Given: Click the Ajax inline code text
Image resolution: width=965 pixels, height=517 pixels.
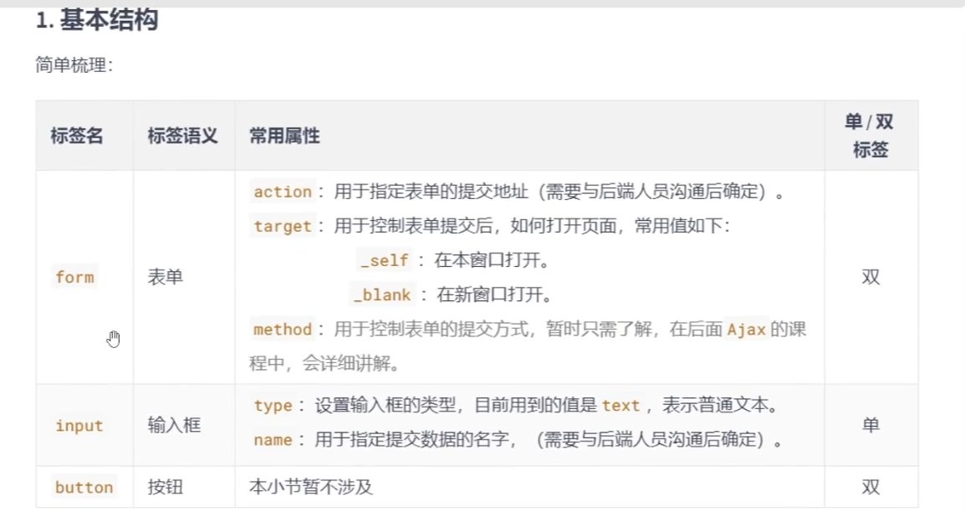Looking at the screenshot, I should click(747, 330).
